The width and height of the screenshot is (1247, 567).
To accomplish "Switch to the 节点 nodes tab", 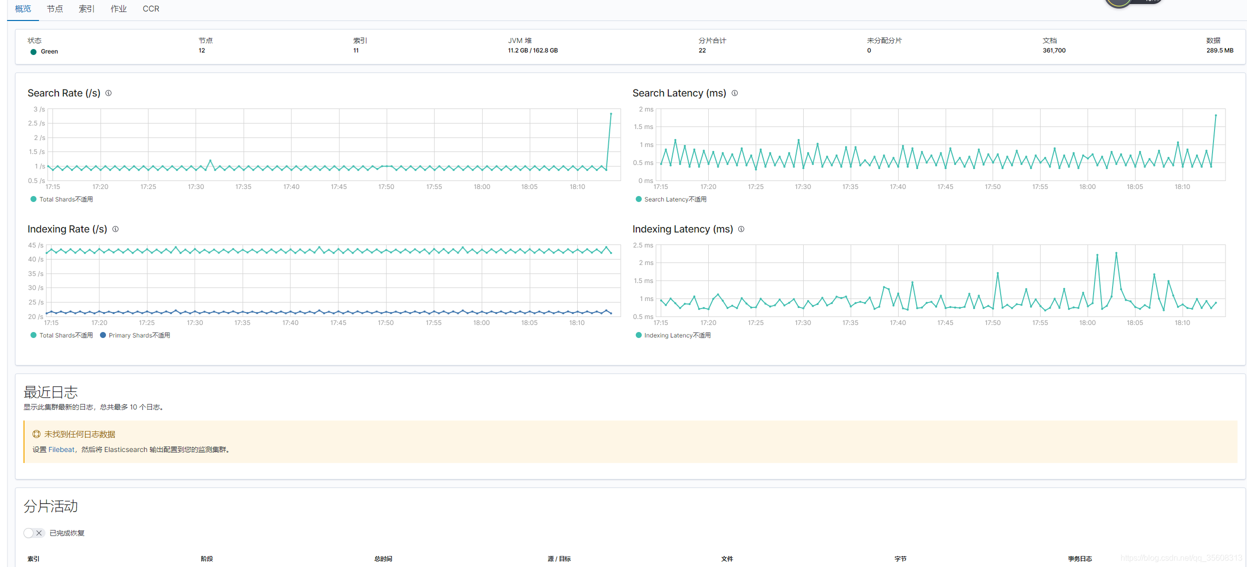I will (55, 9).
